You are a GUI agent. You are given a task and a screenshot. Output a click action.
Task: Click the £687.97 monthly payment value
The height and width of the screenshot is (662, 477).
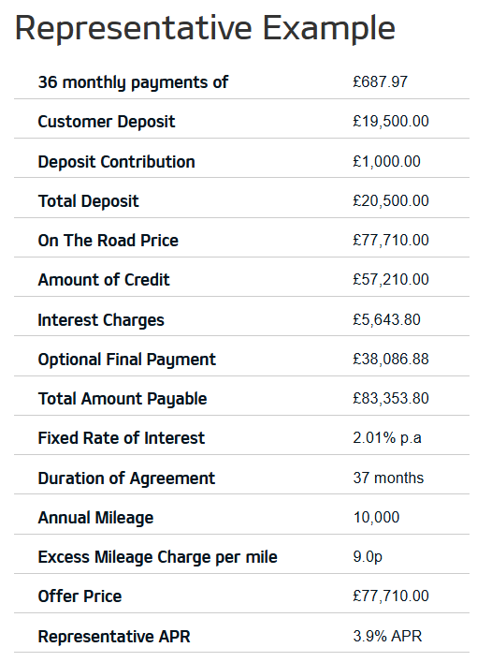click(381, 81)
